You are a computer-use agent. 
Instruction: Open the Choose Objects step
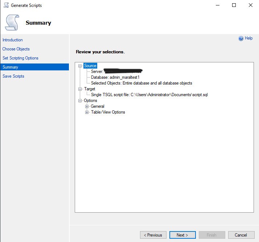click(x=16, y=49)
